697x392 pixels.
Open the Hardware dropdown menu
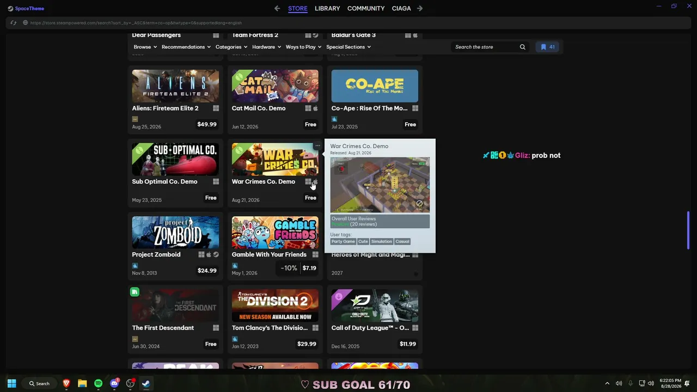tap(266, 47)
